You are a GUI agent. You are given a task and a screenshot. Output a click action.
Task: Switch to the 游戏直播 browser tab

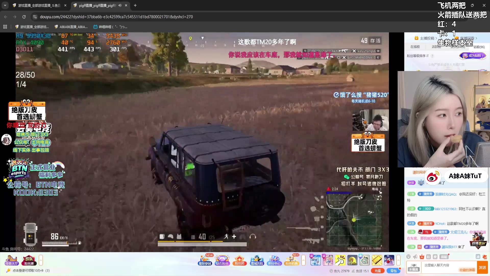40,5
